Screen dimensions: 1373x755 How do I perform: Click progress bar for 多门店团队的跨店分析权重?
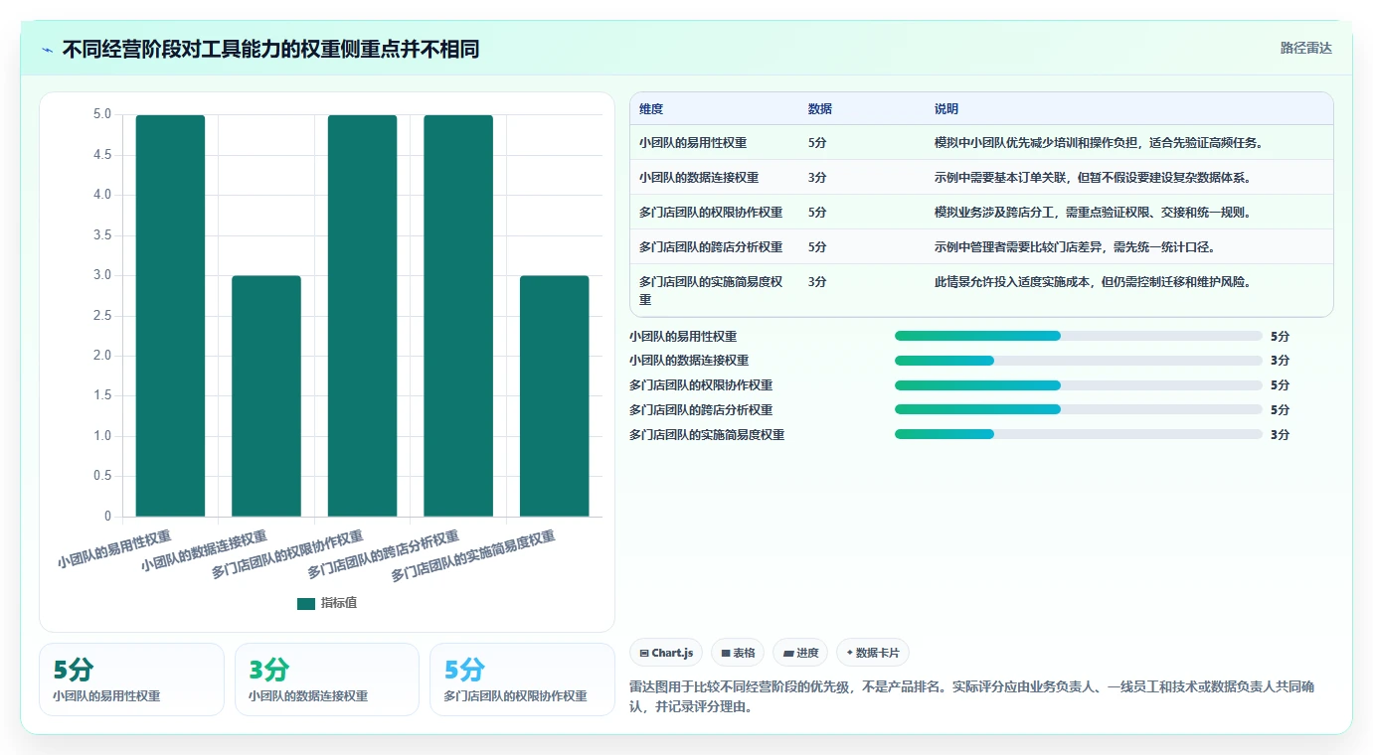(1079, 409)
